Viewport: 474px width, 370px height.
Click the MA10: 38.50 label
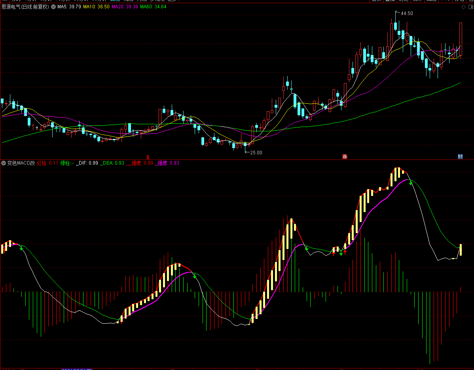pos(96,7)
